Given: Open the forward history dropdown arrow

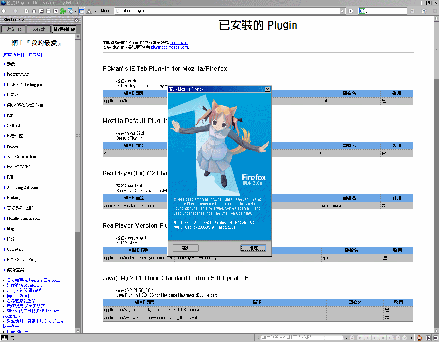Looking at the screenshot, I should [21, 11].
